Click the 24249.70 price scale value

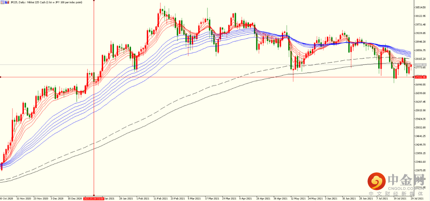[420, 144]
